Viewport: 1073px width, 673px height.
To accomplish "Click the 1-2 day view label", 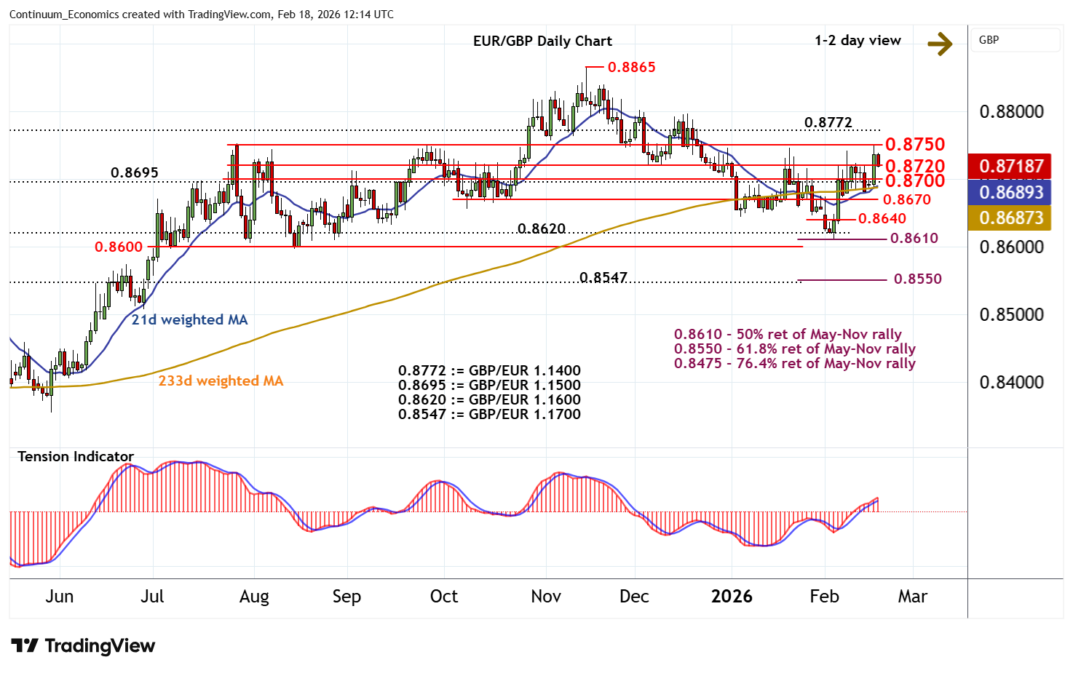I will (x=858, y=41).
